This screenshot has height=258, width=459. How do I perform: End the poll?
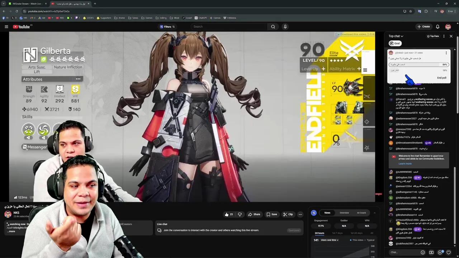click(441, 78)
